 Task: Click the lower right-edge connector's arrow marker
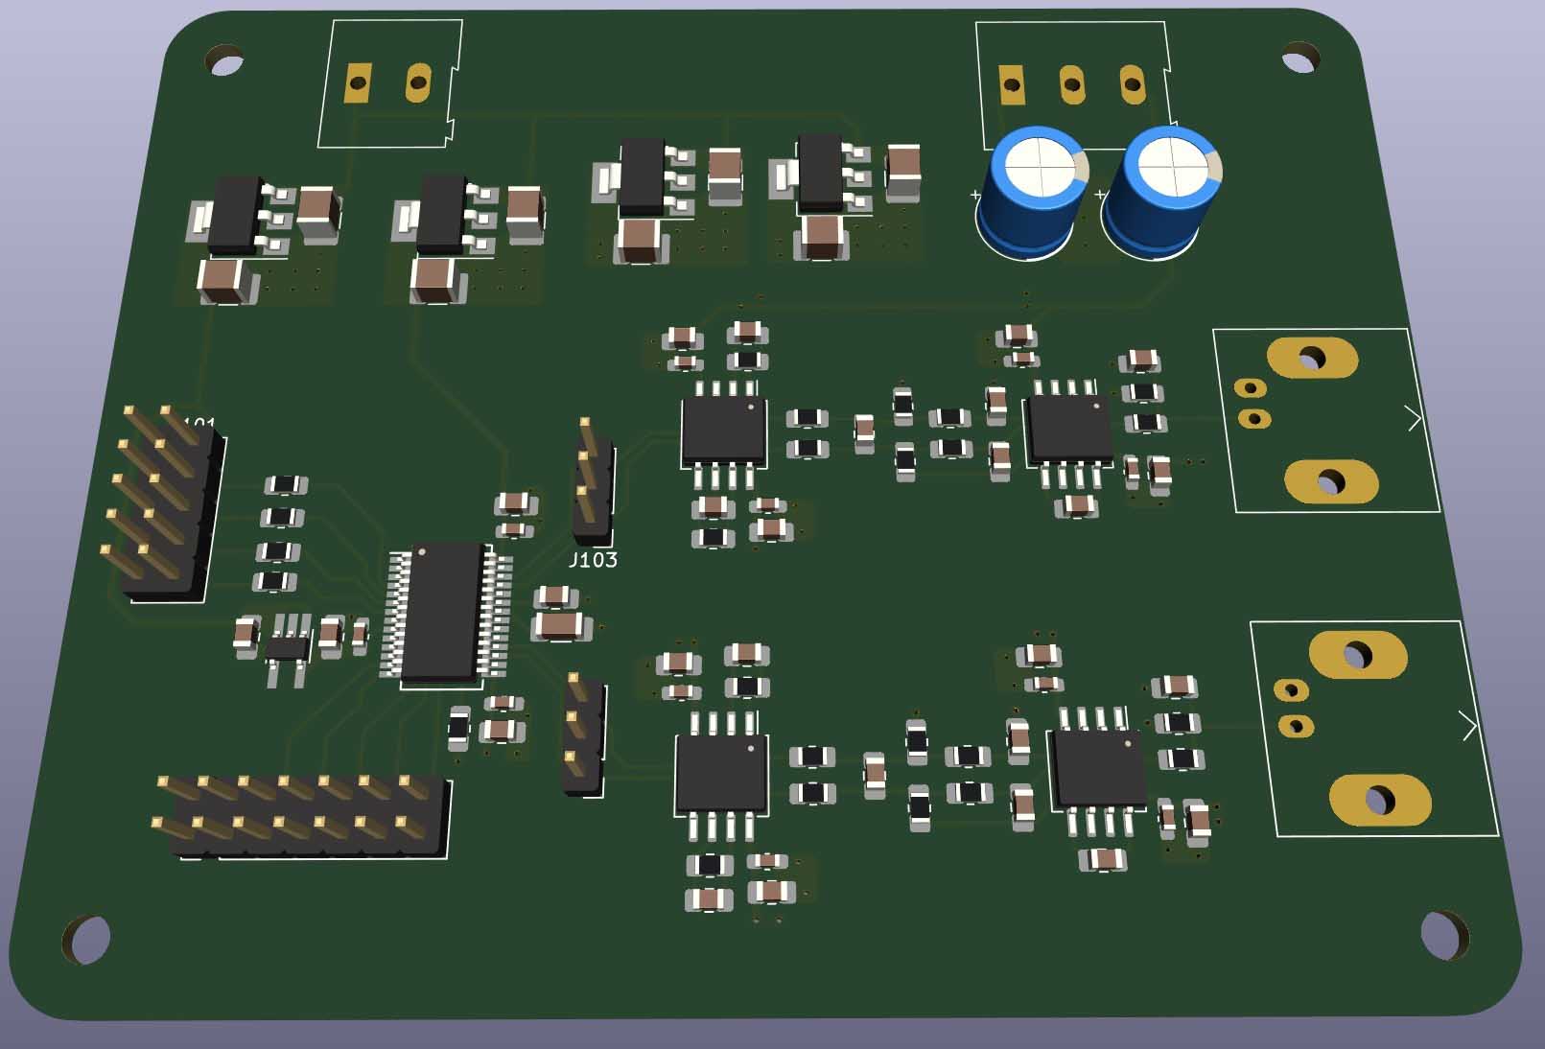(x=1468, y=726)
